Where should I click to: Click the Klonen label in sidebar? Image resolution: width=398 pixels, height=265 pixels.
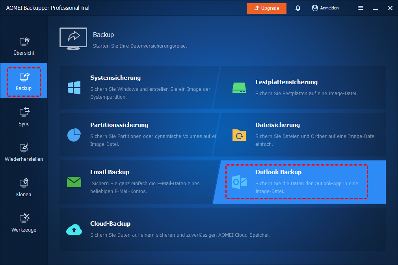tap(24, 195)
